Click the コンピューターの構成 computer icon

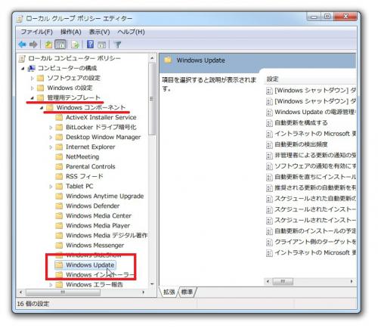tap(32, 68)
